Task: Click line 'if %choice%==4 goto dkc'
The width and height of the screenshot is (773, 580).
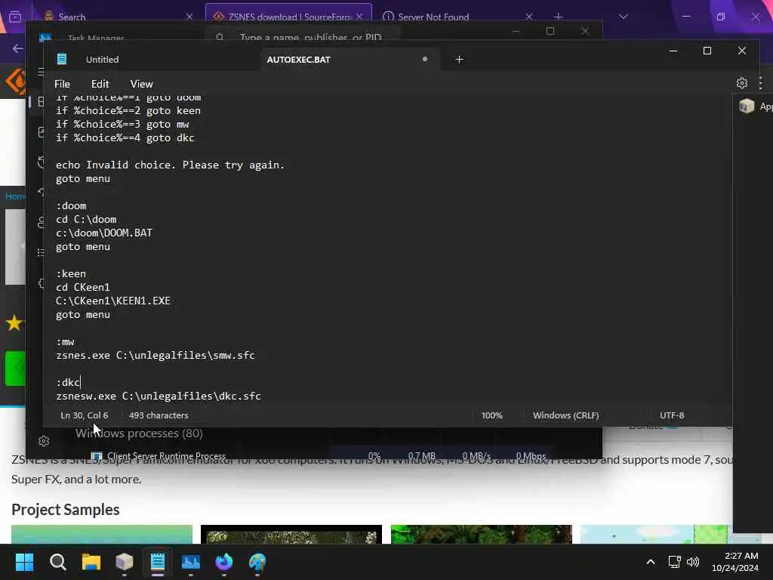Action: coord(125,138)
